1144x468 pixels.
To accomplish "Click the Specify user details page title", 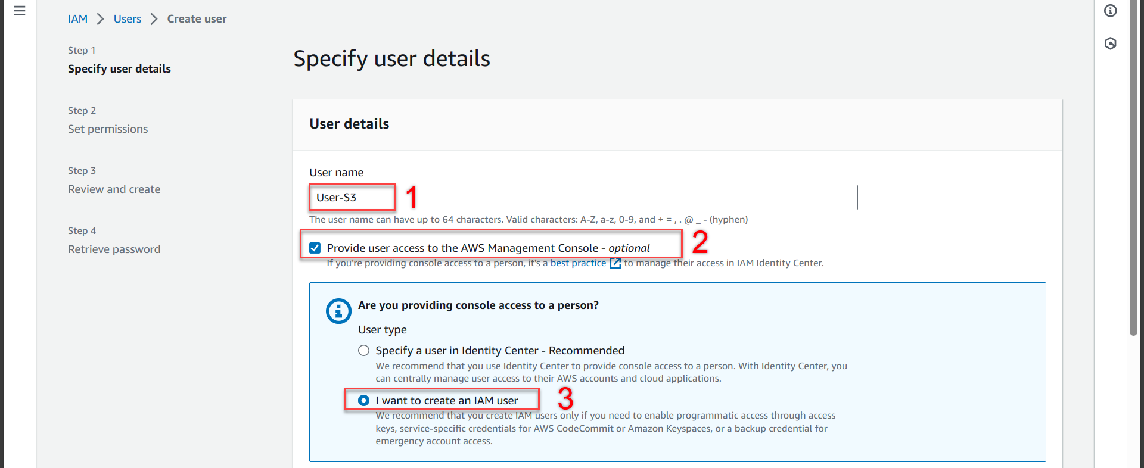I will (x=391, y=59).
